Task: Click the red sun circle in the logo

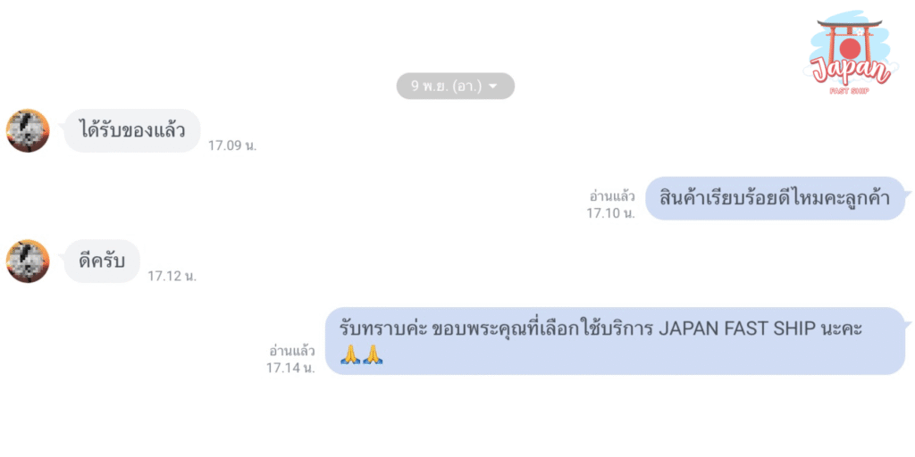Action: coord(849,46)
